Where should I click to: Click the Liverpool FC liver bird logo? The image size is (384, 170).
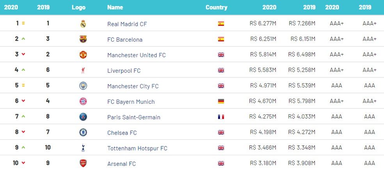pyautogui.click(x=83, y=70)
